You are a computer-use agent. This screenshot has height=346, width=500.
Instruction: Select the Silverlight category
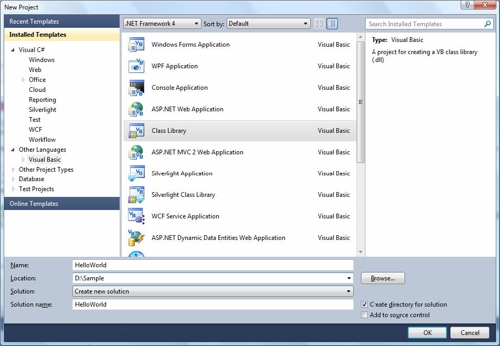tap(42, 110)
